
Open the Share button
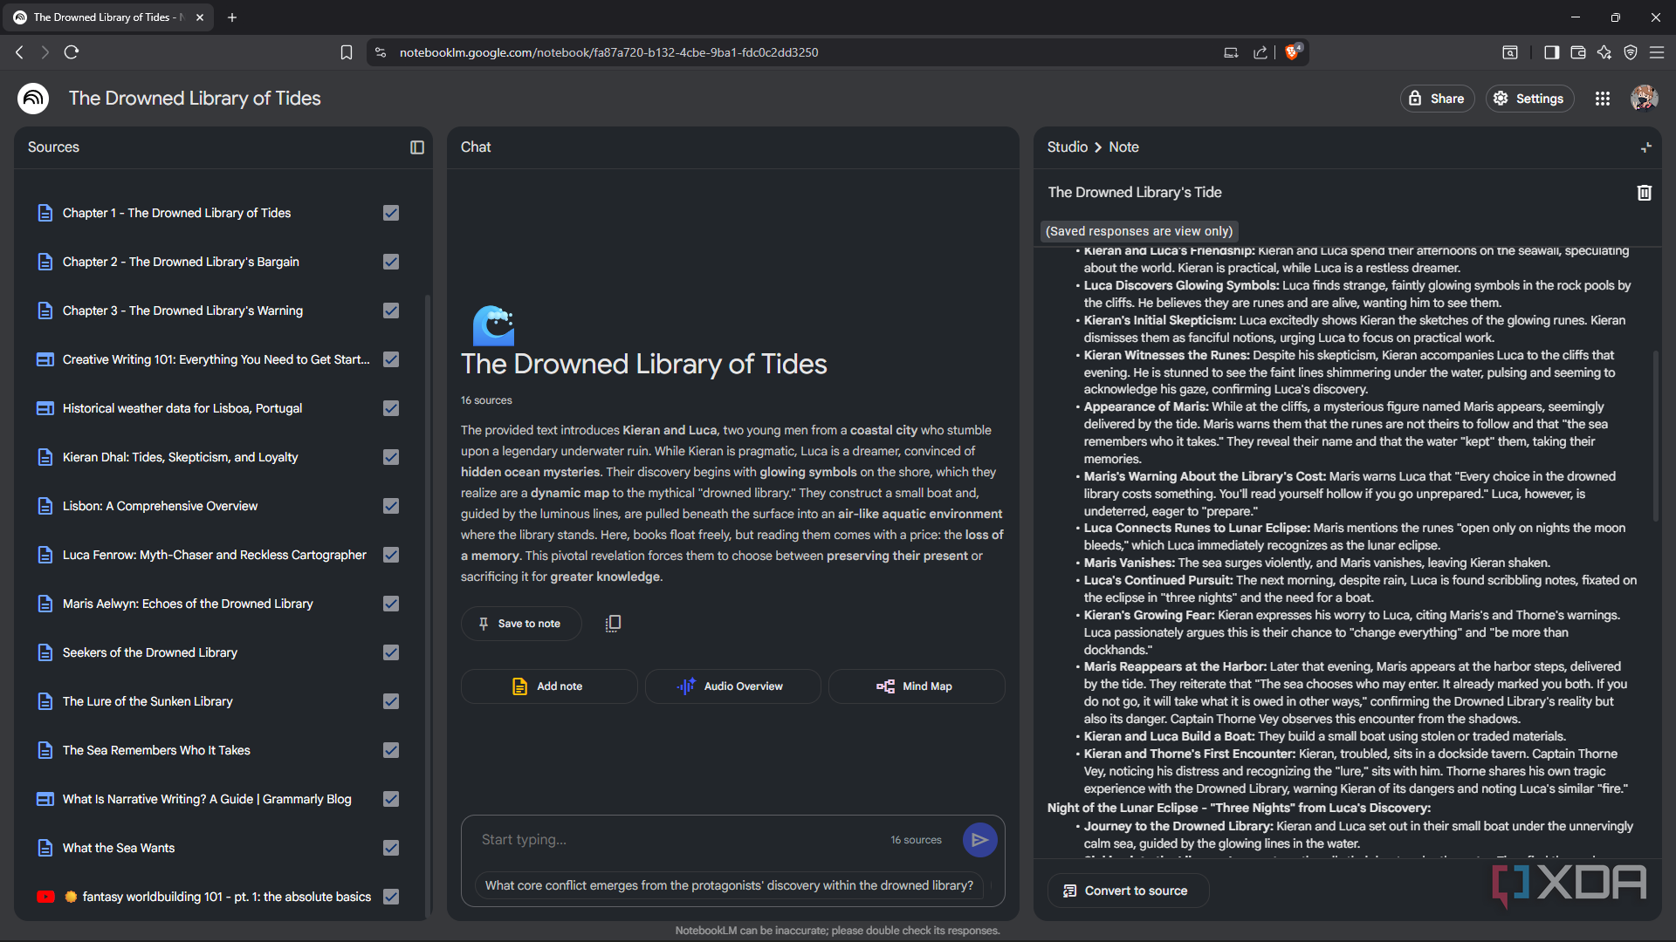pyautogui.click(x=1437, y=99)
